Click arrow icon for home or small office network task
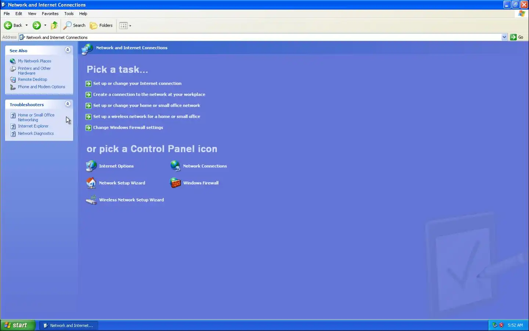This screenshot has height=331, width=529. pyautogui.click(x=88, y=106)
